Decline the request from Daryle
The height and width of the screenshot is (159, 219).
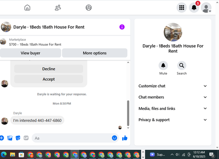[x=49, y=69]
